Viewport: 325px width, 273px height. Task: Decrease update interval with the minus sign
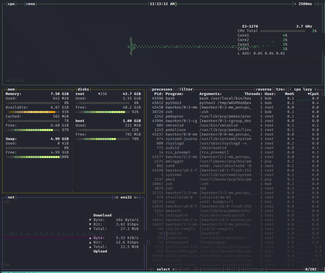point(315,4)
